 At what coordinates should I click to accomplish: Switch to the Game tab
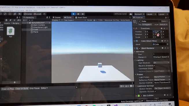click(x=68, y=17)
